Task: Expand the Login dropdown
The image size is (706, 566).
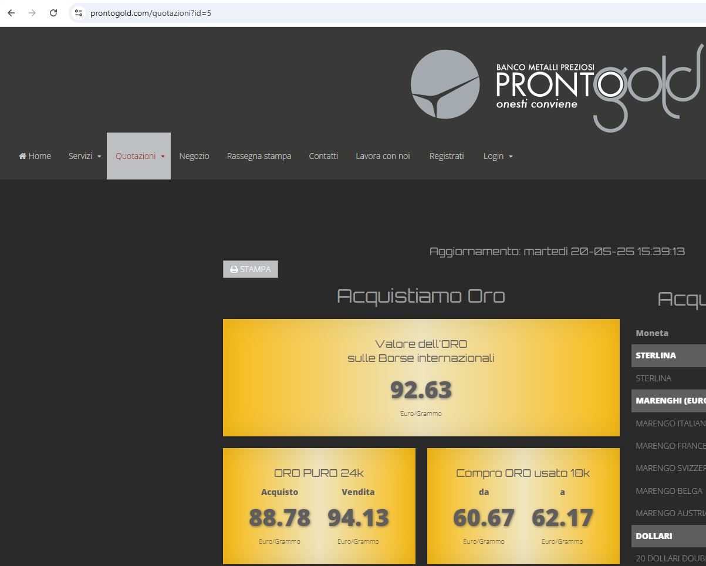Action: (x=498, y=156)
